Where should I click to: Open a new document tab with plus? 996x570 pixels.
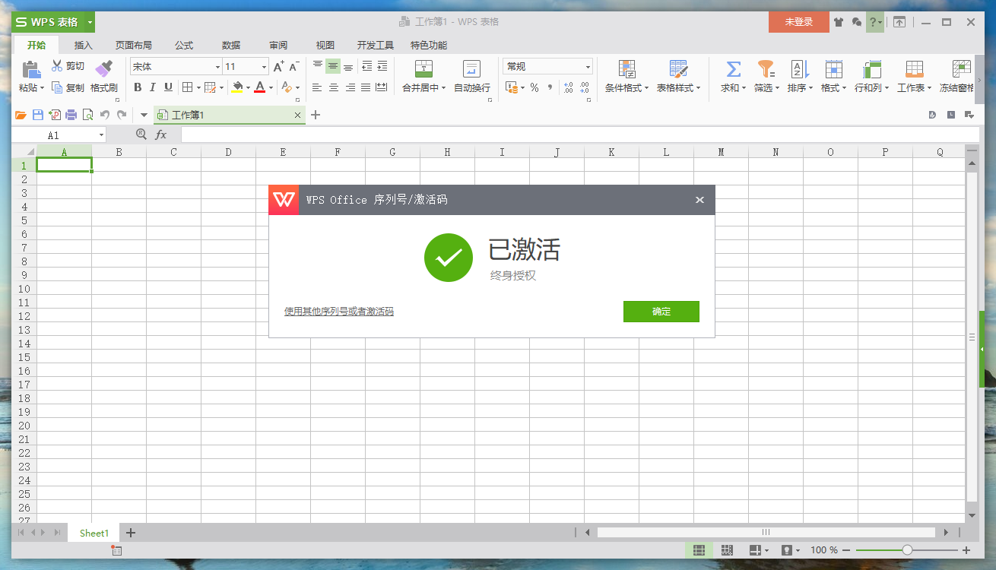coord(316,115)
